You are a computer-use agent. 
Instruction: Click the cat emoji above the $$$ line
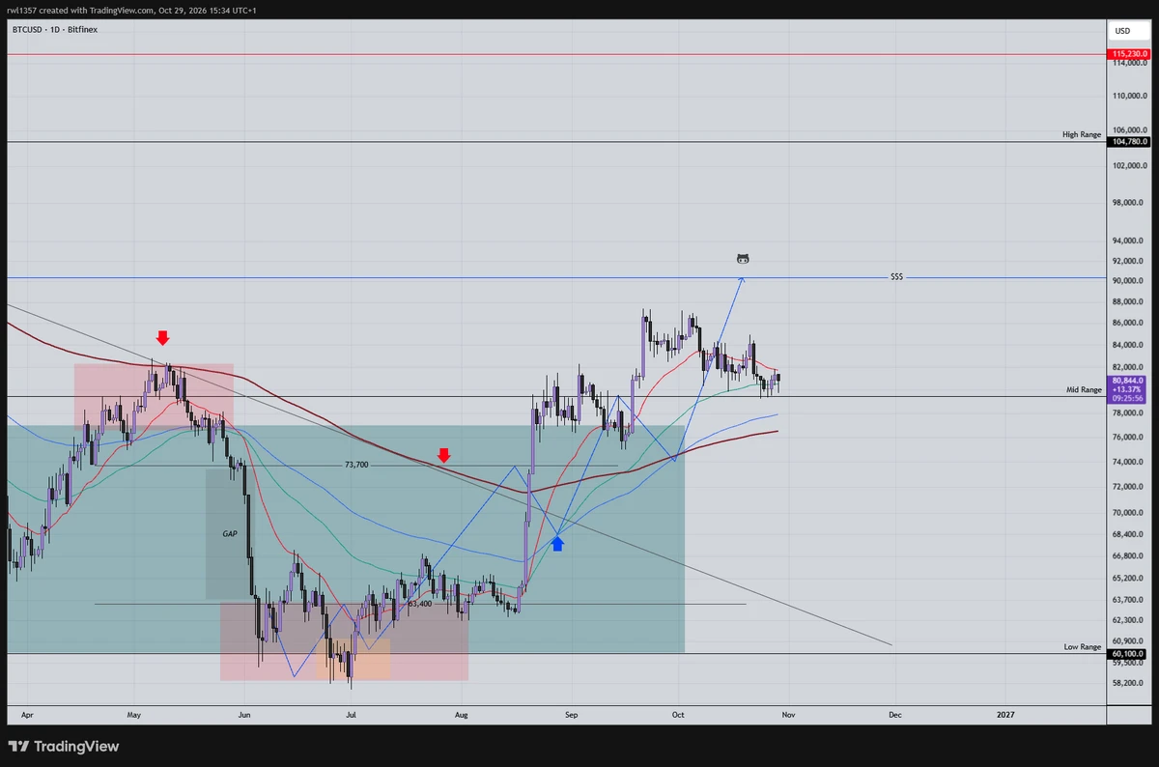(x=743, y=259)
